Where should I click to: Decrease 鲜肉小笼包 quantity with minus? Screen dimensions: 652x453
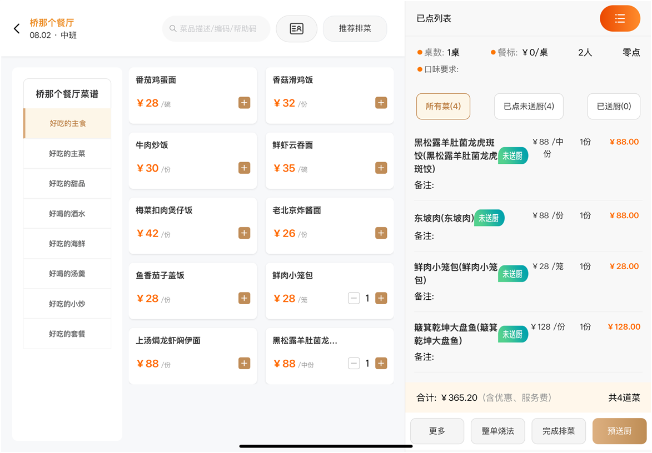(x=354, y=299)
